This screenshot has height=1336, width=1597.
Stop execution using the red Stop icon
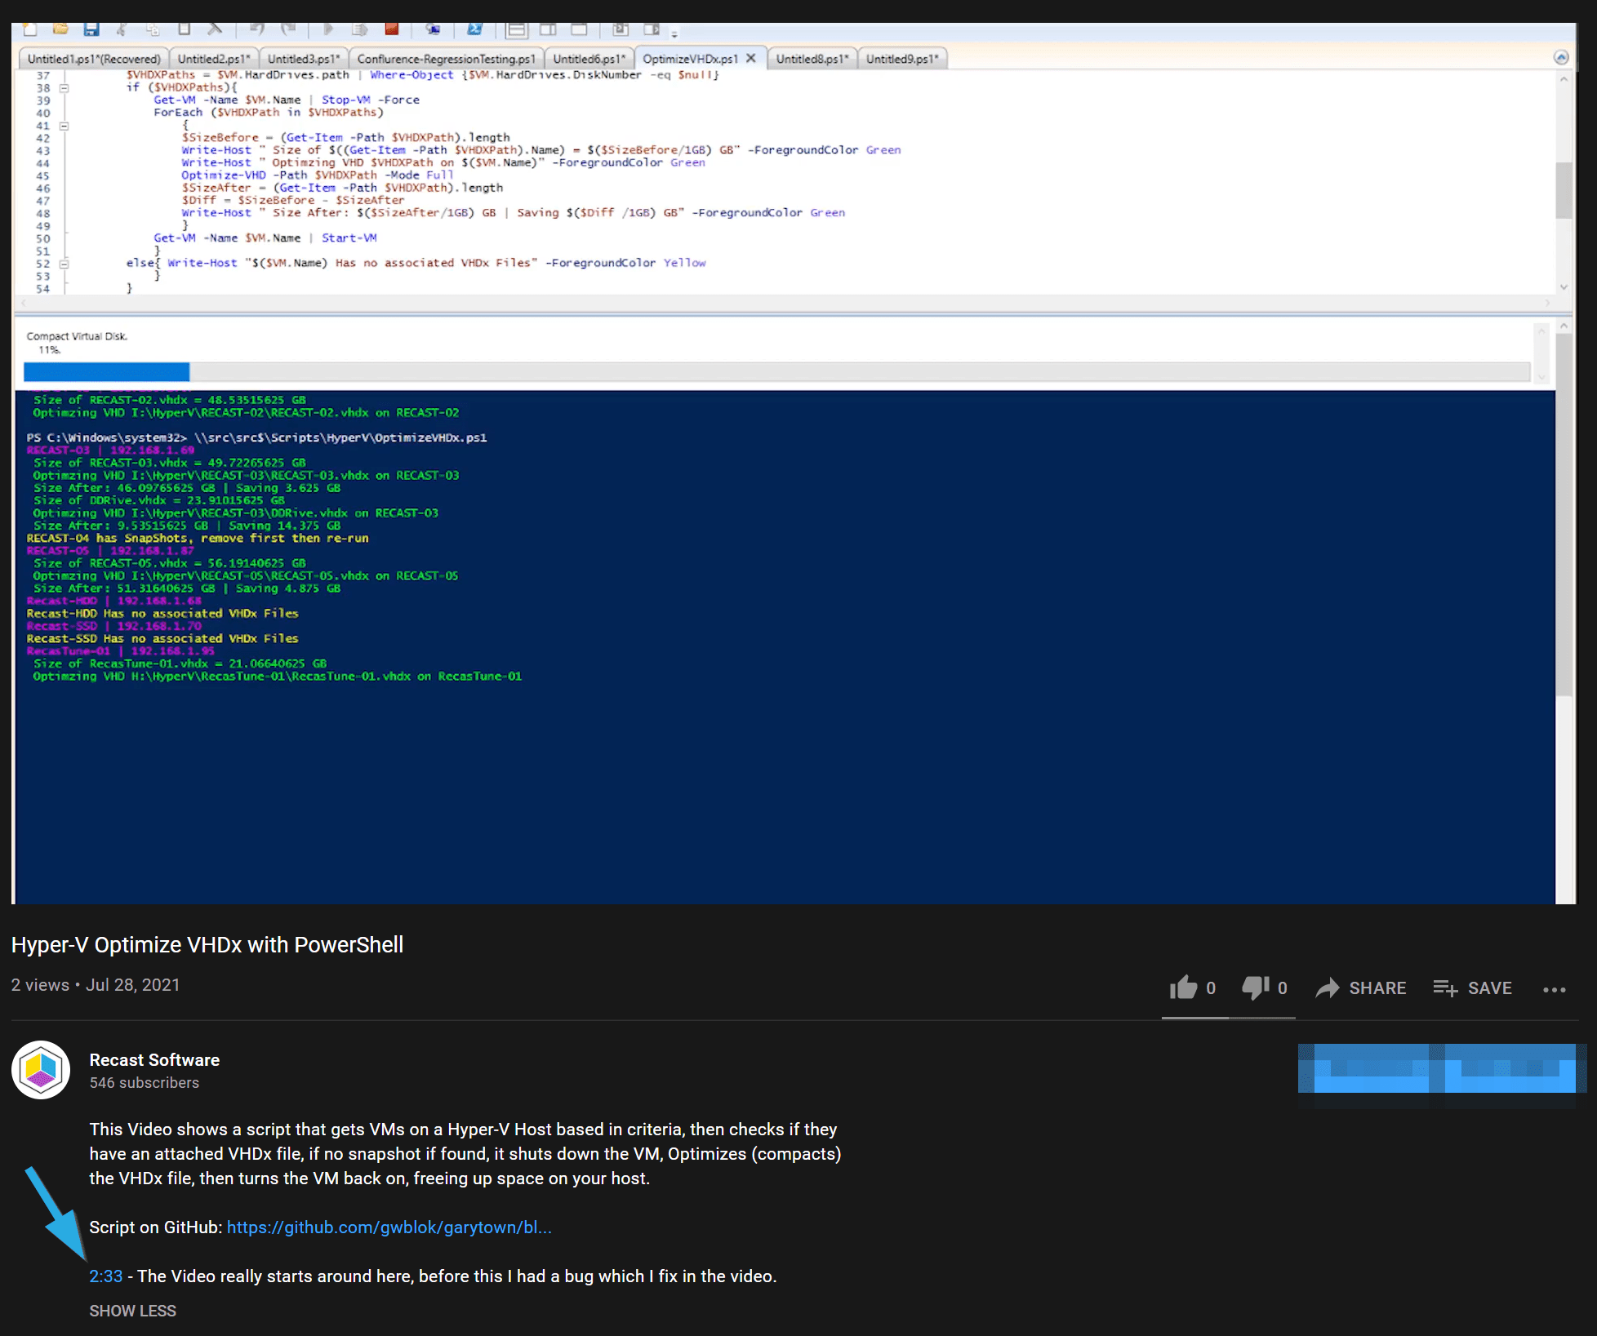pyautogui.click(x=393, y=29)
